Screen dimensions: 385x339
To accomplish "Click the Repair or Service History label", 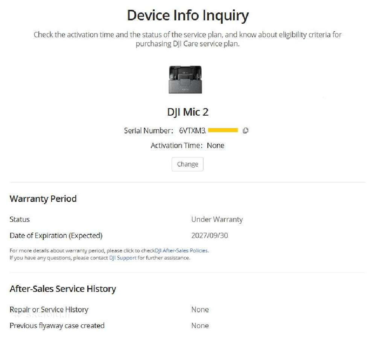I will click(49, 310).
